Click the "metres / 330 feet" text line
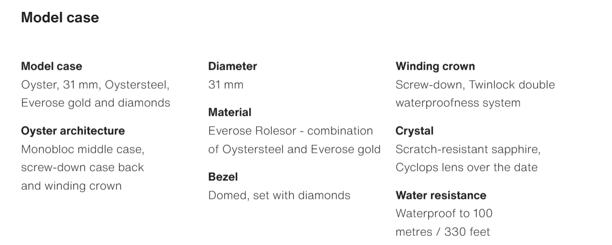 pyautogui.click(x=442, y=232)
